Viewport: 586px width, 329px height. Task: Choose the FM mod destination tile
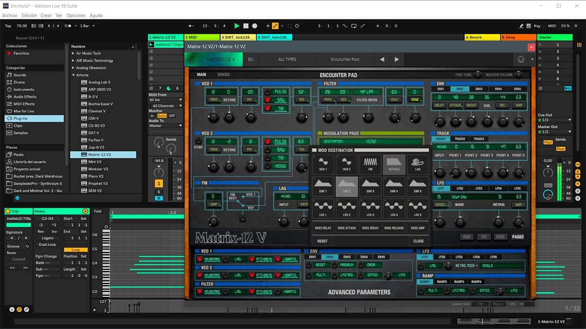pyautogui.click(x=370, y=165)
